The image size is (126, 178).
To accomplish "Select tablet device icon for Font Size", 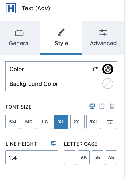I will click(x=102, y=106).
